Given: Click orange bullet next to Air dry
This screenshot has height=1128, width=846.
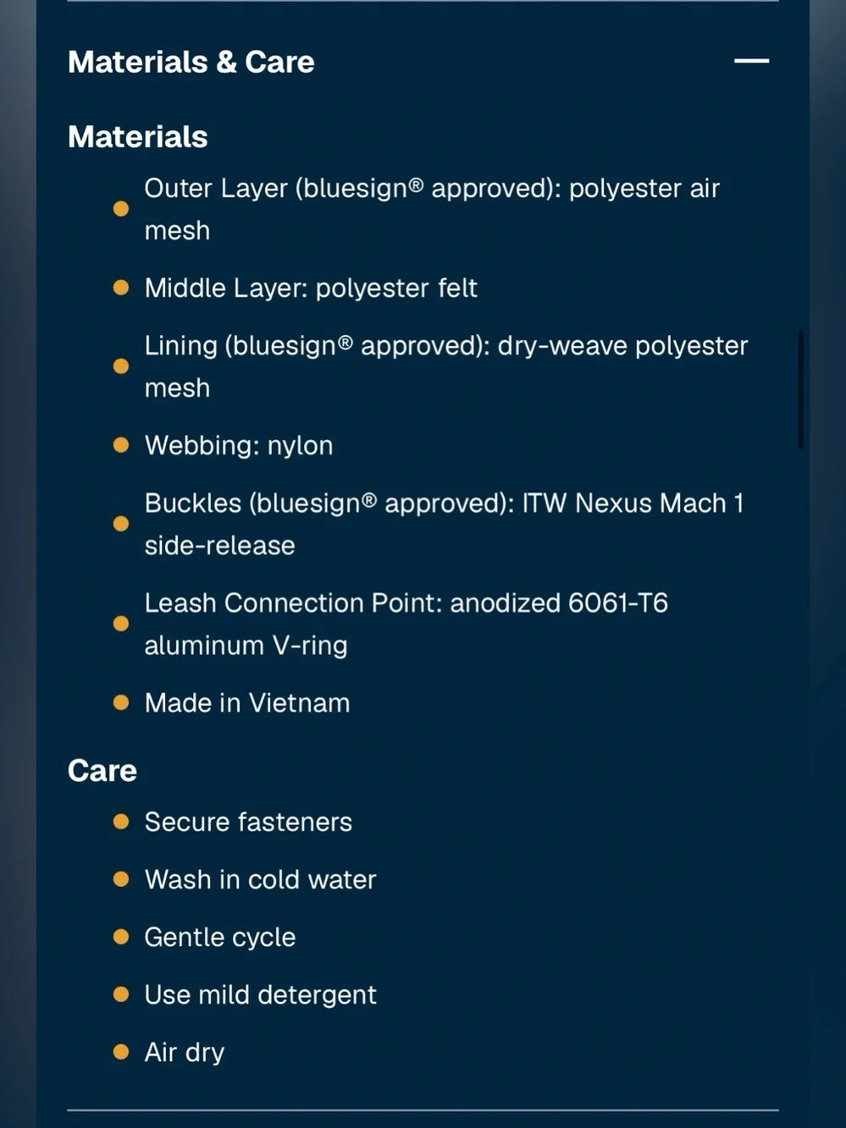Looking at the screenshot, I should pos(121,1052).
